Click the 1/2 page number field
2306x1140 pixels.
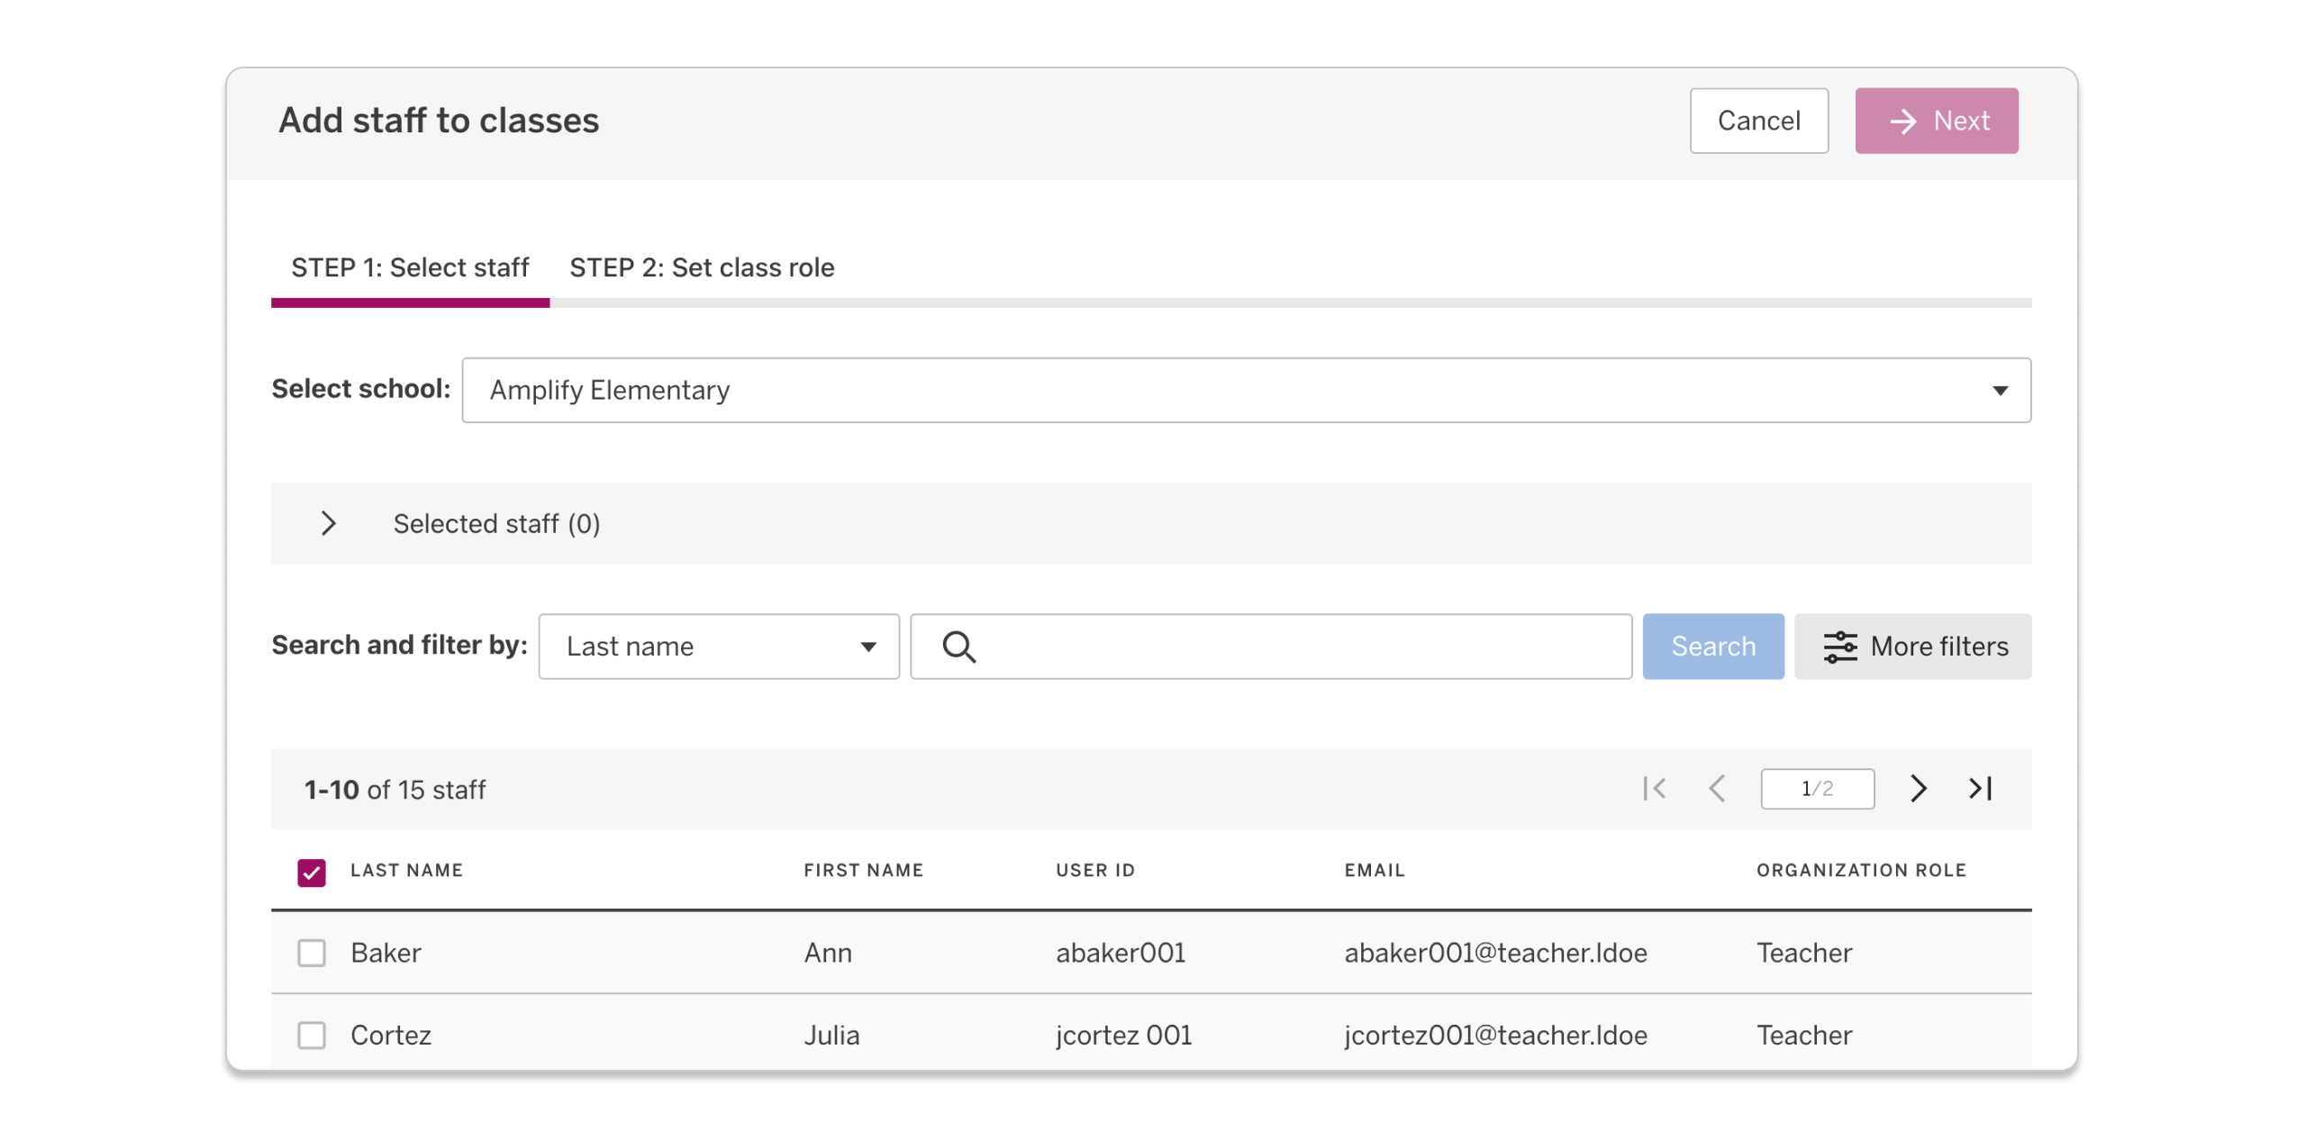click(1817, 789)
